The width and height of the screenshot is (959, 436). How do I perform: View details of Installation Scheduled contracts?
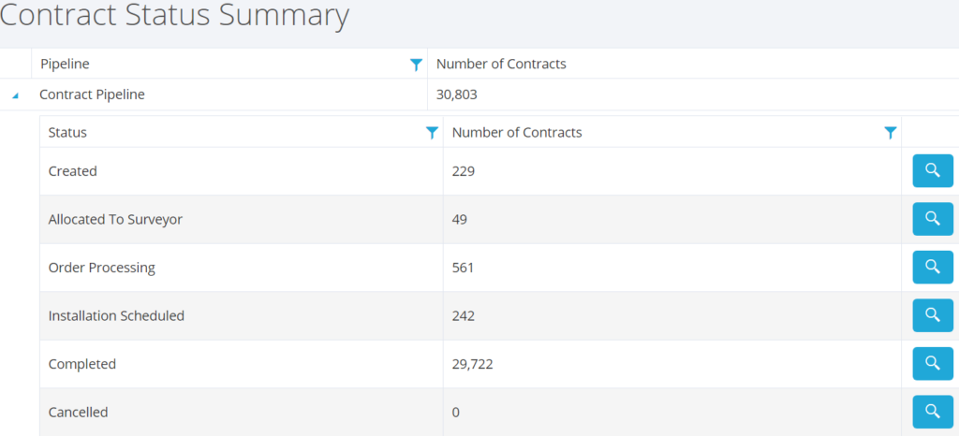[x=932, y=315]
